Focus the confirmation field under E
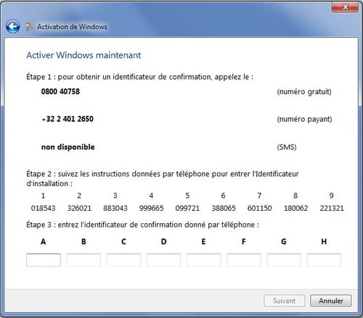 (x=204, y=260)
